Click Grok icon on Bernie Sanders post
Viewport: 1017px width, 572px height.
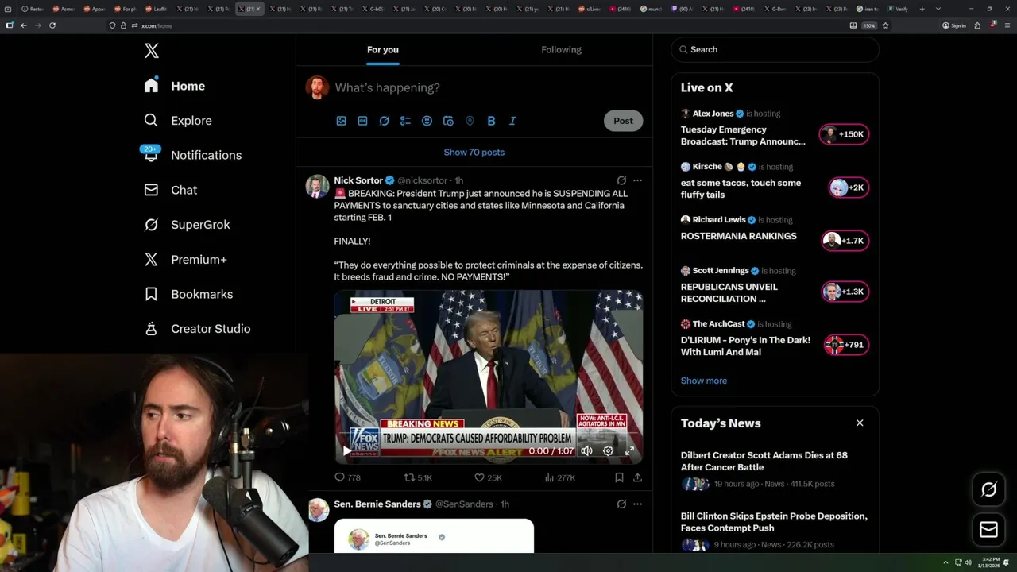621,504
